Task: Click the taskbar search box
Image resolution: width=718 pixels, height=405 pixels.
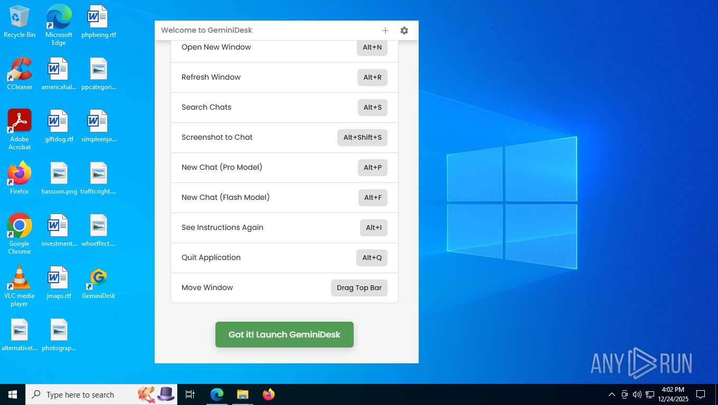Action: 101,394
